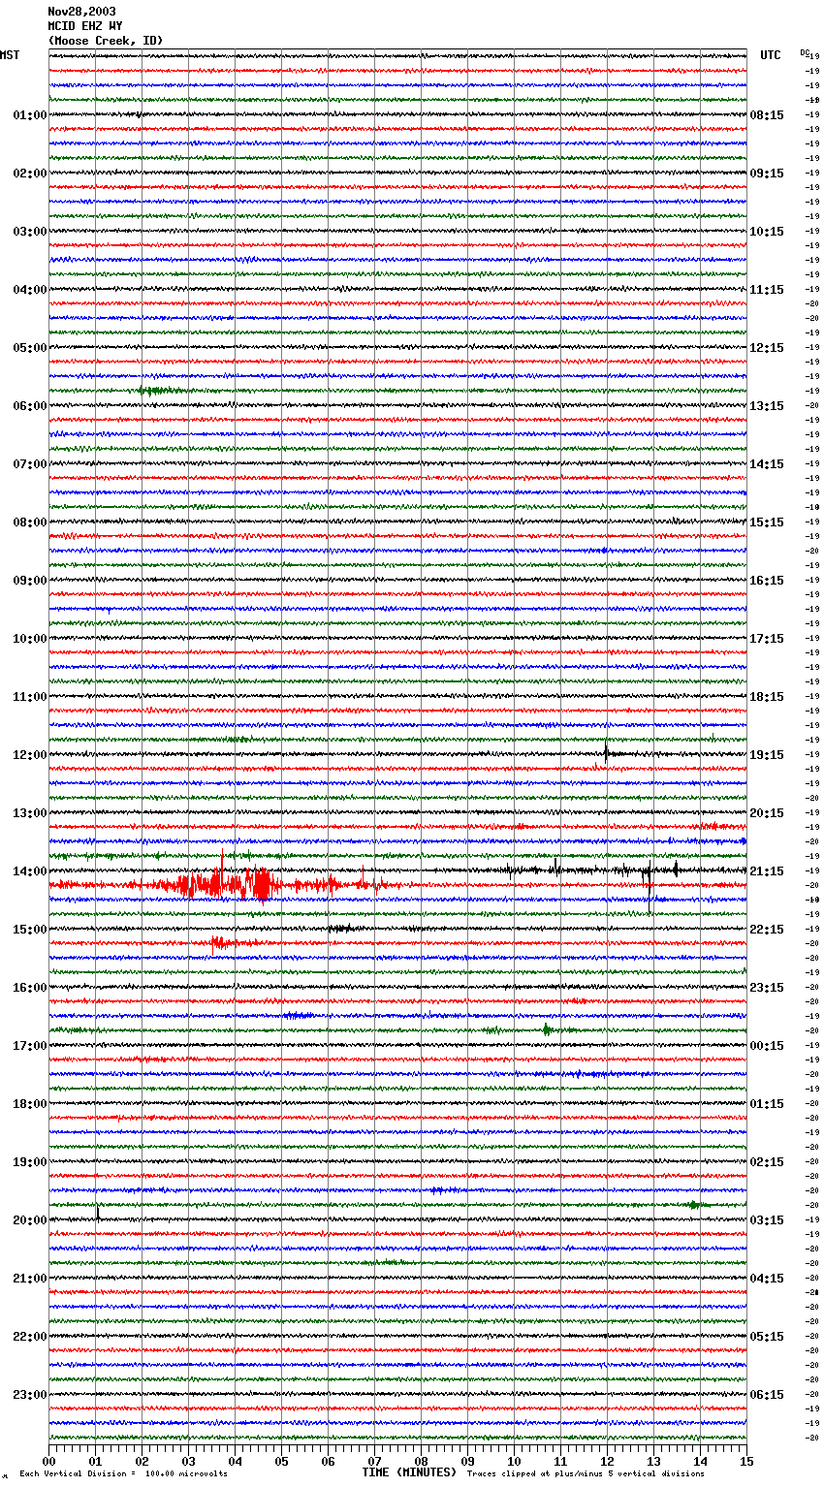Viewport: 824px width, 1487px height.
Task: Pick the 05:00 MST time label
Action: [x=29, y=348]
